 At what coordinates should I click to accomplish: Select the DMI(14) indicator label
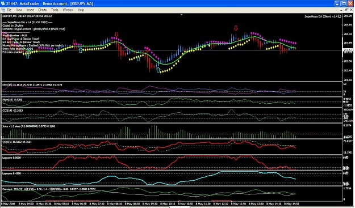(x=32, y=85)
